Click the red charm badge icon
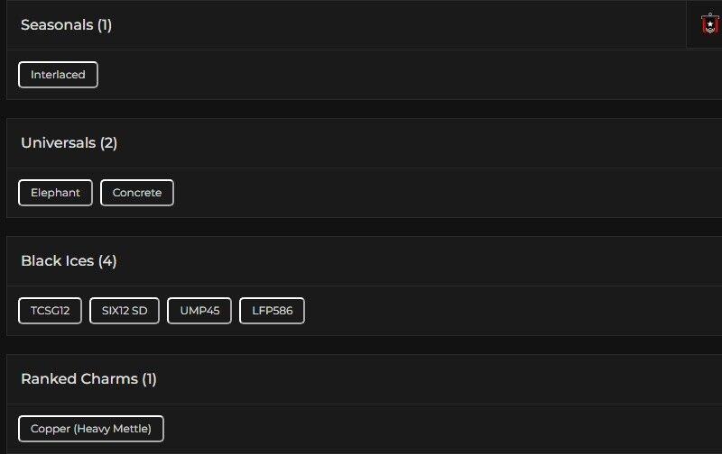Image resolution: width=722 pixels, height=454 pixels. (709, 24)
